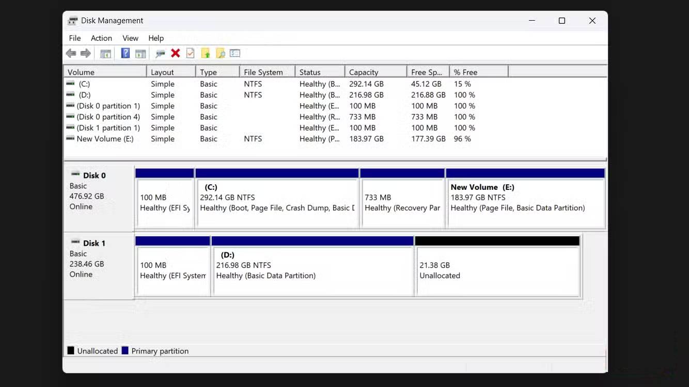Click the Forward navigation arrow

[86, 53]
